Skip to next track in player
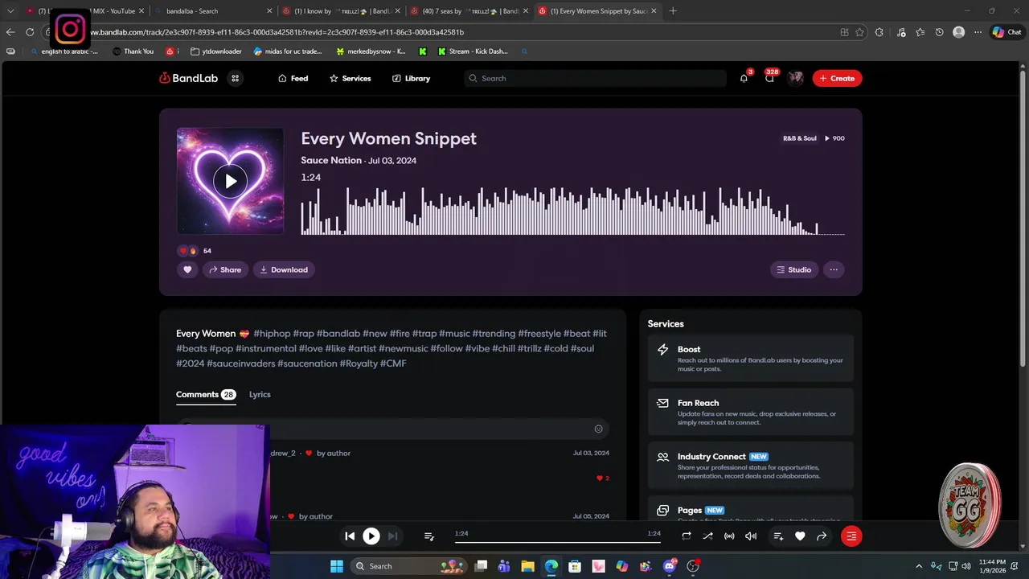Screen dimensions: 1029x579 pyautogui.click(x=392, y=536)
